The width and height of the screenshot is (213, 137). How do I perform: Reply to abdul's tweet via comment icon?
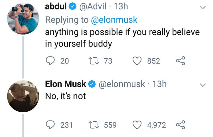pyautogui.click(x=50, y=61)
